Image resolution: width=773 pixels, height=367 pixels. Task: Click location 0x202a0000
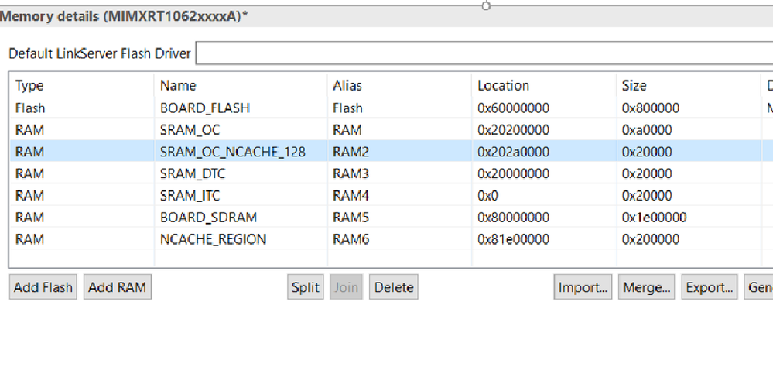tap(513, 152)
